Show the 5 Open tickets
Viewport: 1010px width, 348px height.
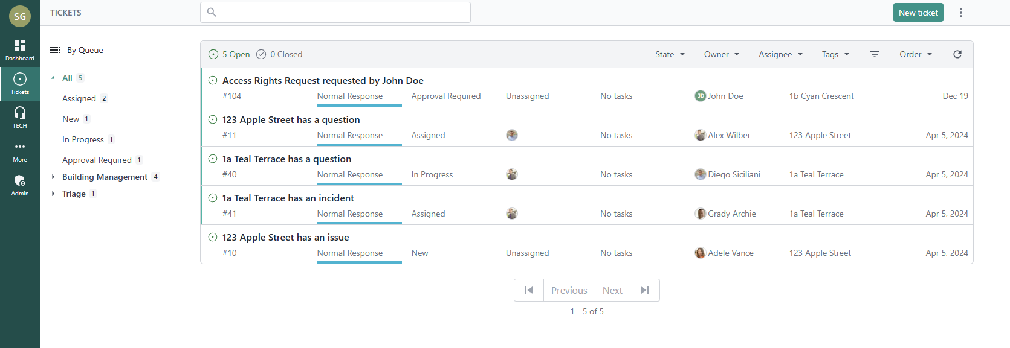(x=229, y=54)
